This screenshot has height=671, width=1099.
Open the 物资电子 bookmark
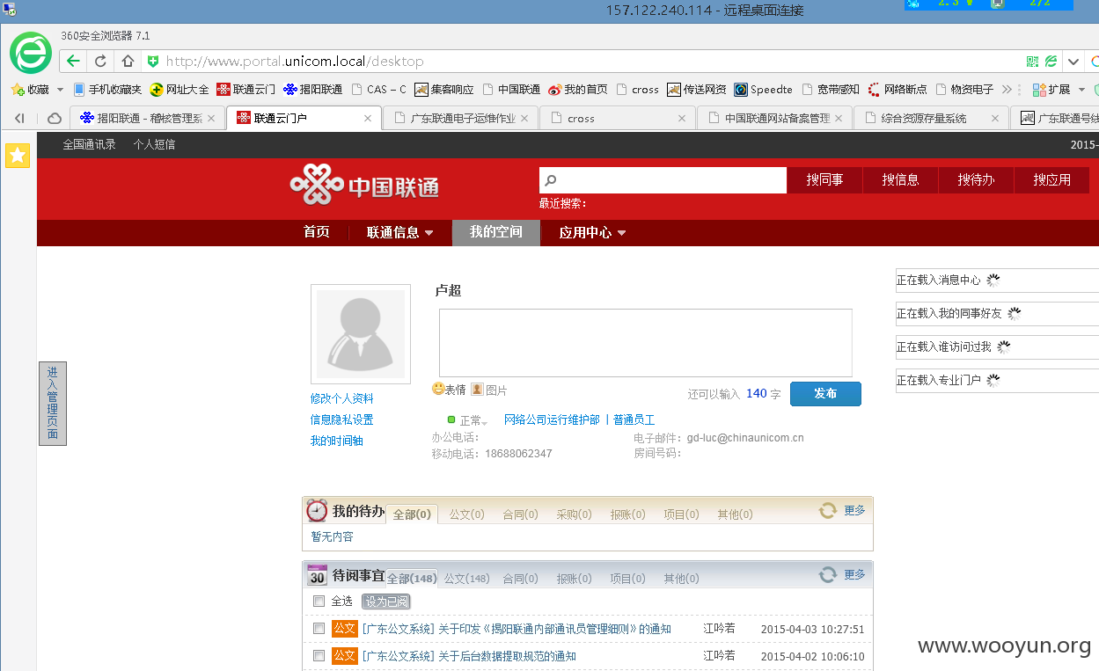tap(964, 90)
